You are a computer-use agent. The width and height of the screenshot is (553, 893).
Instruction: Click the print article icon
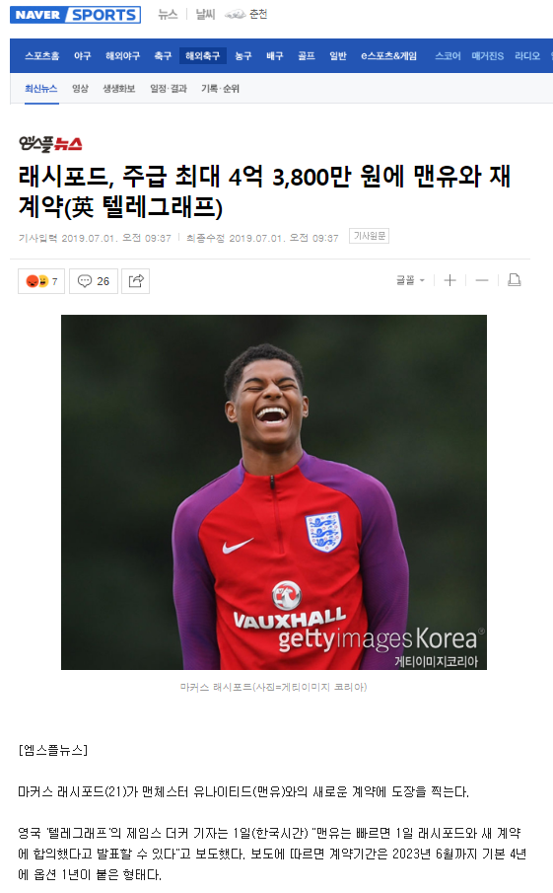(x=515, y=280)
